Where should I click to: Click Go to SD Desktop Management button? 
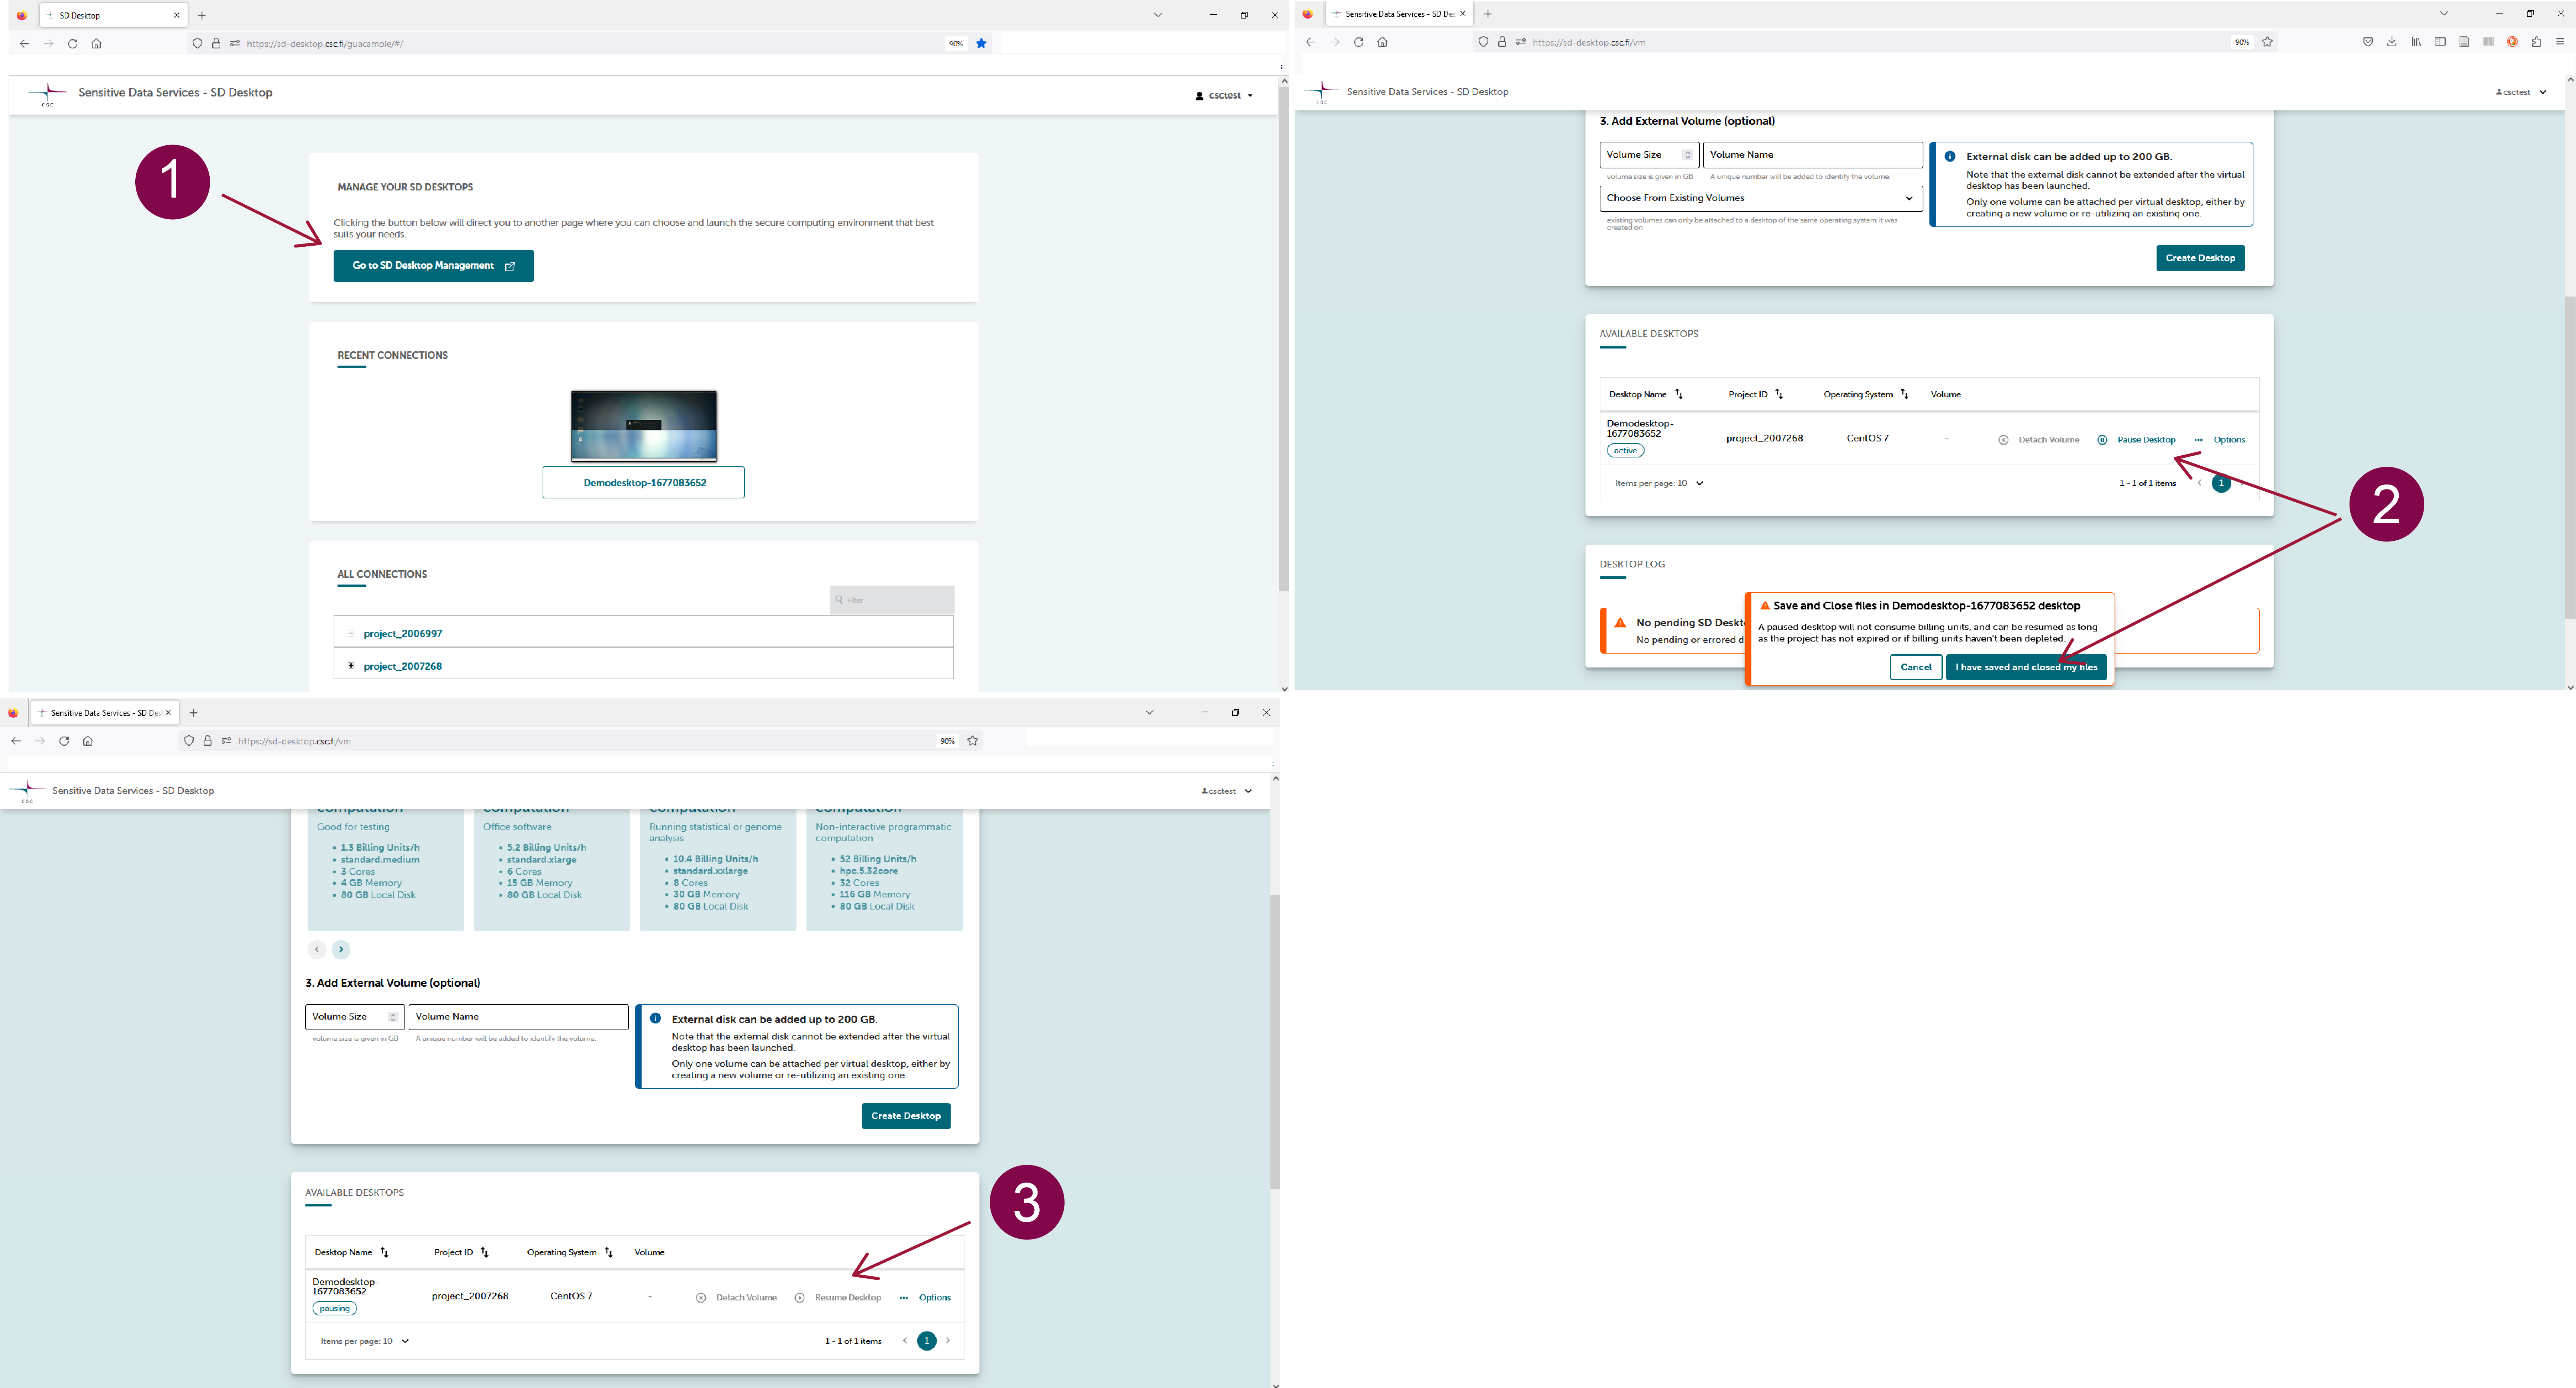click(433, 266)
